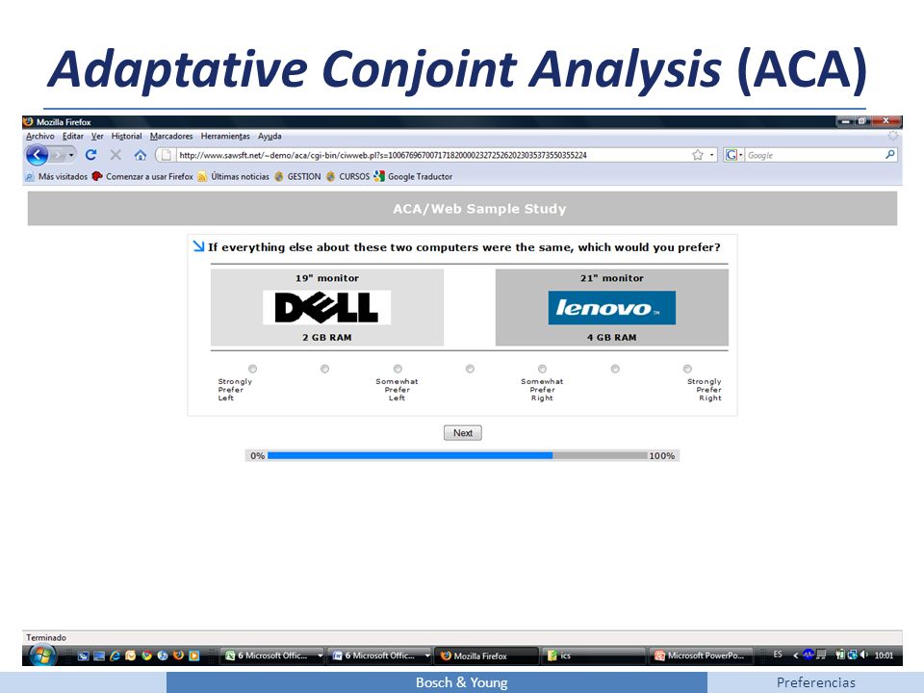Open the Google Traductor bookmark

tap(414, 176)
